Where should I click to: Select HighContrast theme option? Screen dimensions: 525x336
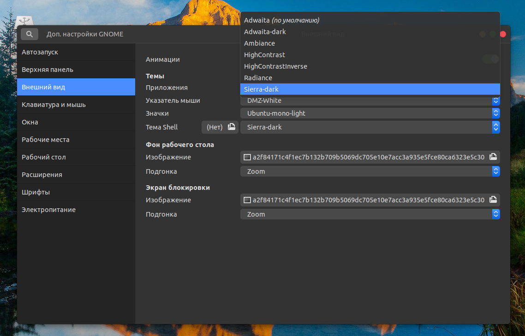point(370,55)
